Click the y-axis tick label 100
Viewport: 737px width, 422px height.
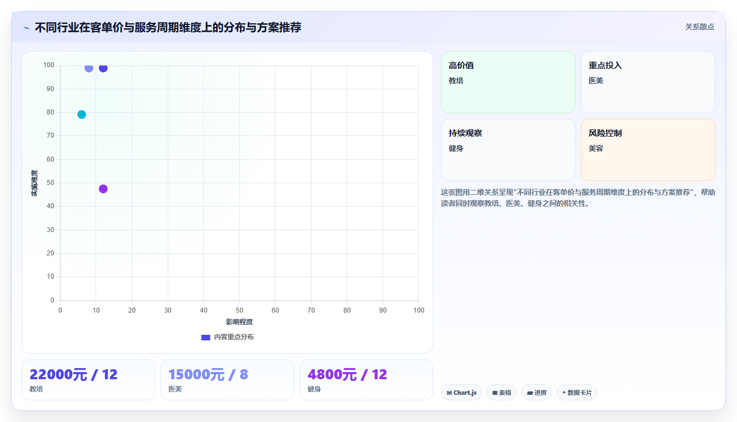coord(49,65)
